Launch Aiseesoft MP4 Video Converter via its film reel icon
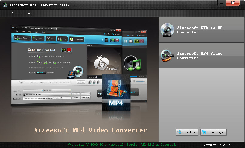This screenshot has width=245, height=148. coord(167,55)
